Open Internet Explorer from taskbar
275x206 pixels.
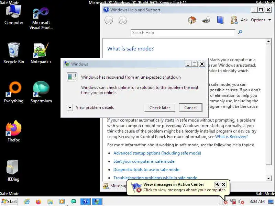[27, 202]
